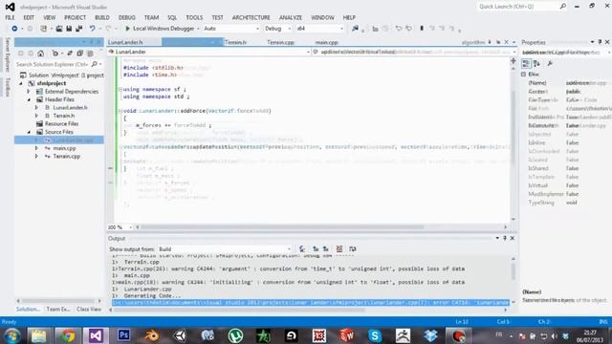612x344 pixels.
Task: Open the Auto debugger type dropdown
Action: (x=231, y=29)
